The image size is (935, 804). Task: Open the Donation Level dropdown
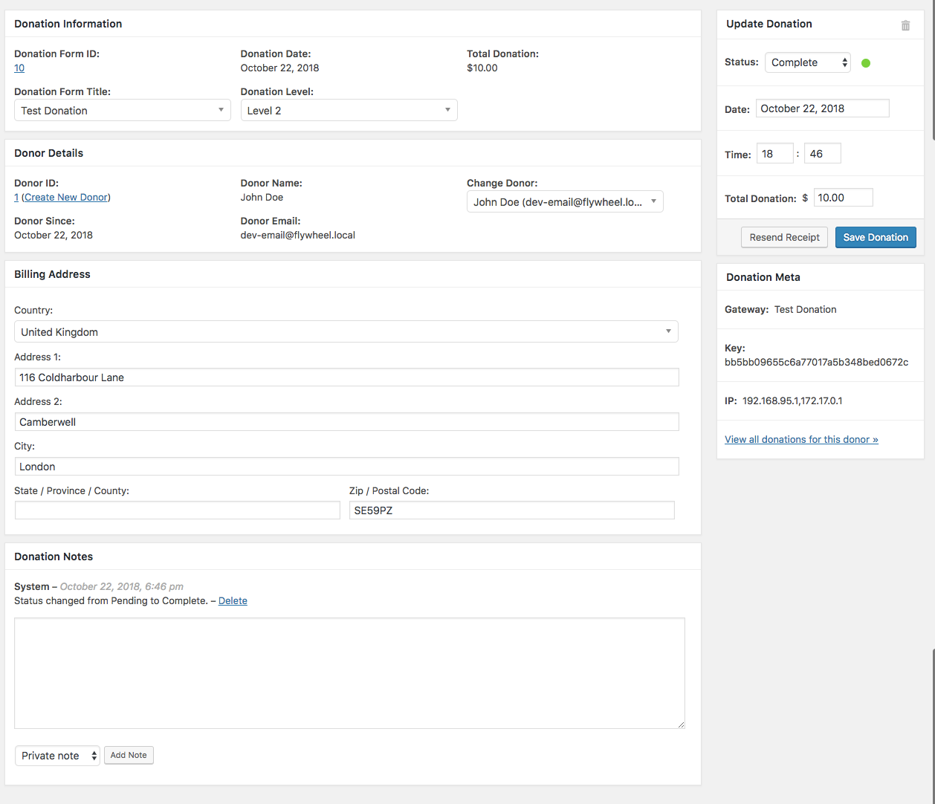coord(349,111)
